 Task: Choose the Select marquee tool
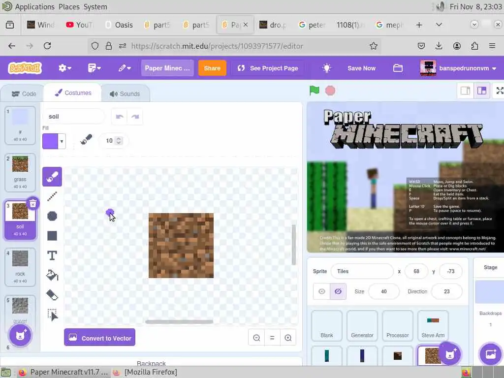tap(52, 315)
